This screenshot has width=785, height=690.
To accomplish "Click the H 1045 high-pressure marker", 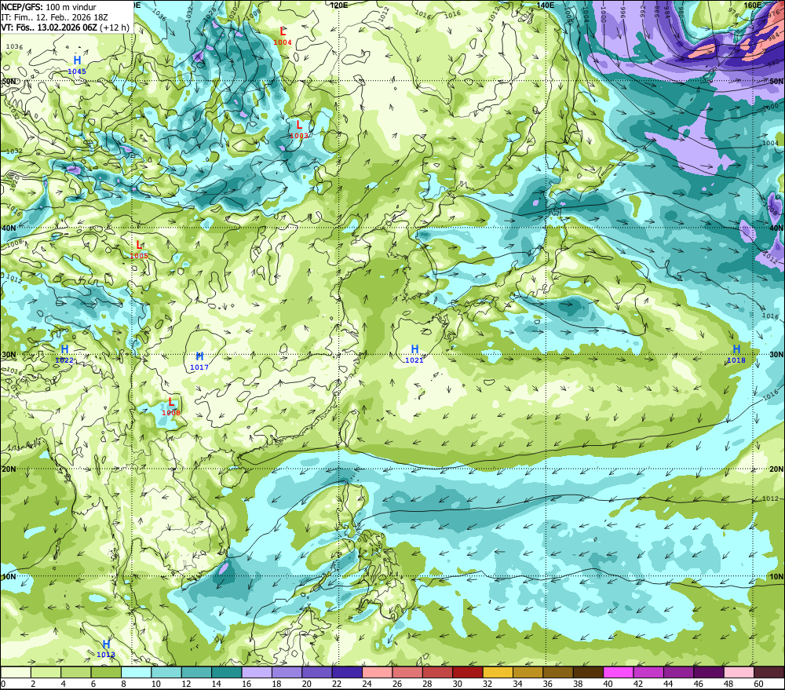I will coord(77,66).
